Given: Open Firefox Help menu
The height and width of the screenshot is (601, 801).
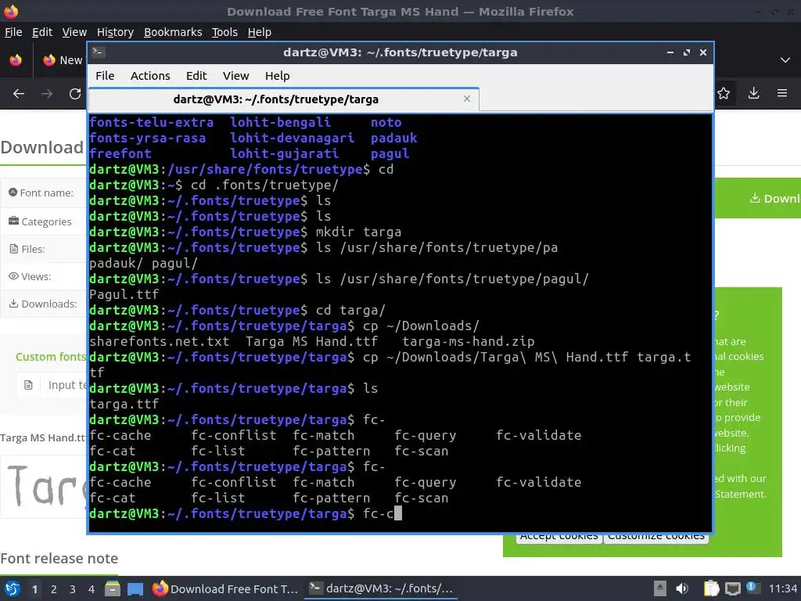Looking at the screenshot, I should click(259, 32).
